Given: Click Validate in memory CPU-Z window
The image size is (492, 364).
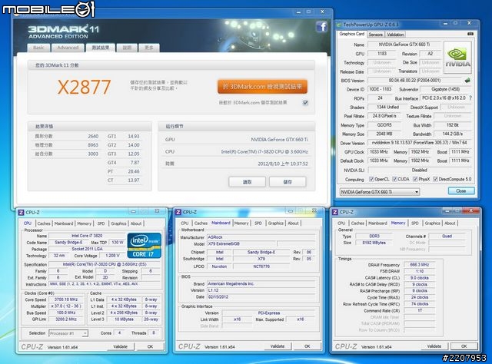Looking at the screenshot, I should (434, 346).
